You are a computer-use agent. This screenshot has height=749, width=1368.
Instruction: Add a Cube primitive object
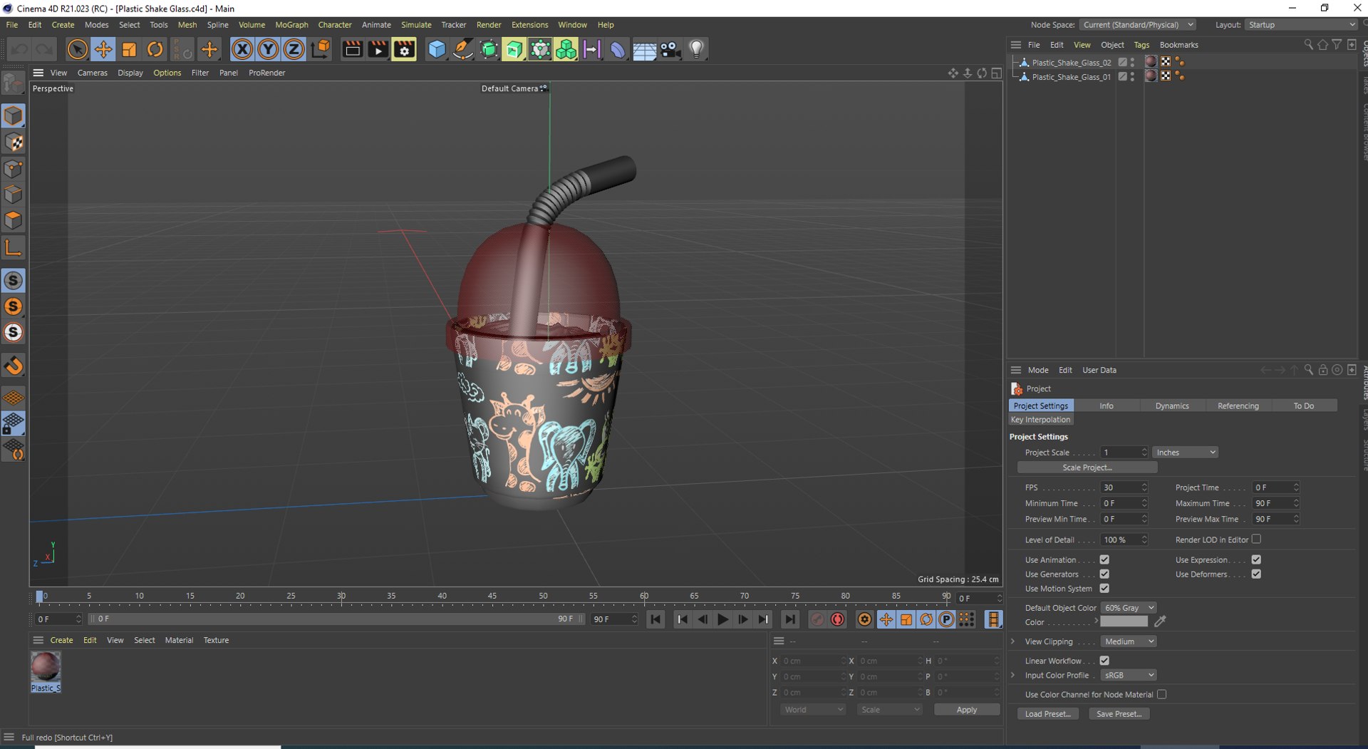437,49
